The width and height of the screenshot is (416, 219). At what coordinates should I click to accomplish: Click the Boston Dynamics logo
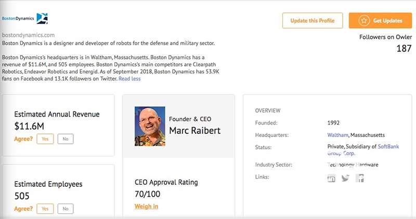point(25,19)
